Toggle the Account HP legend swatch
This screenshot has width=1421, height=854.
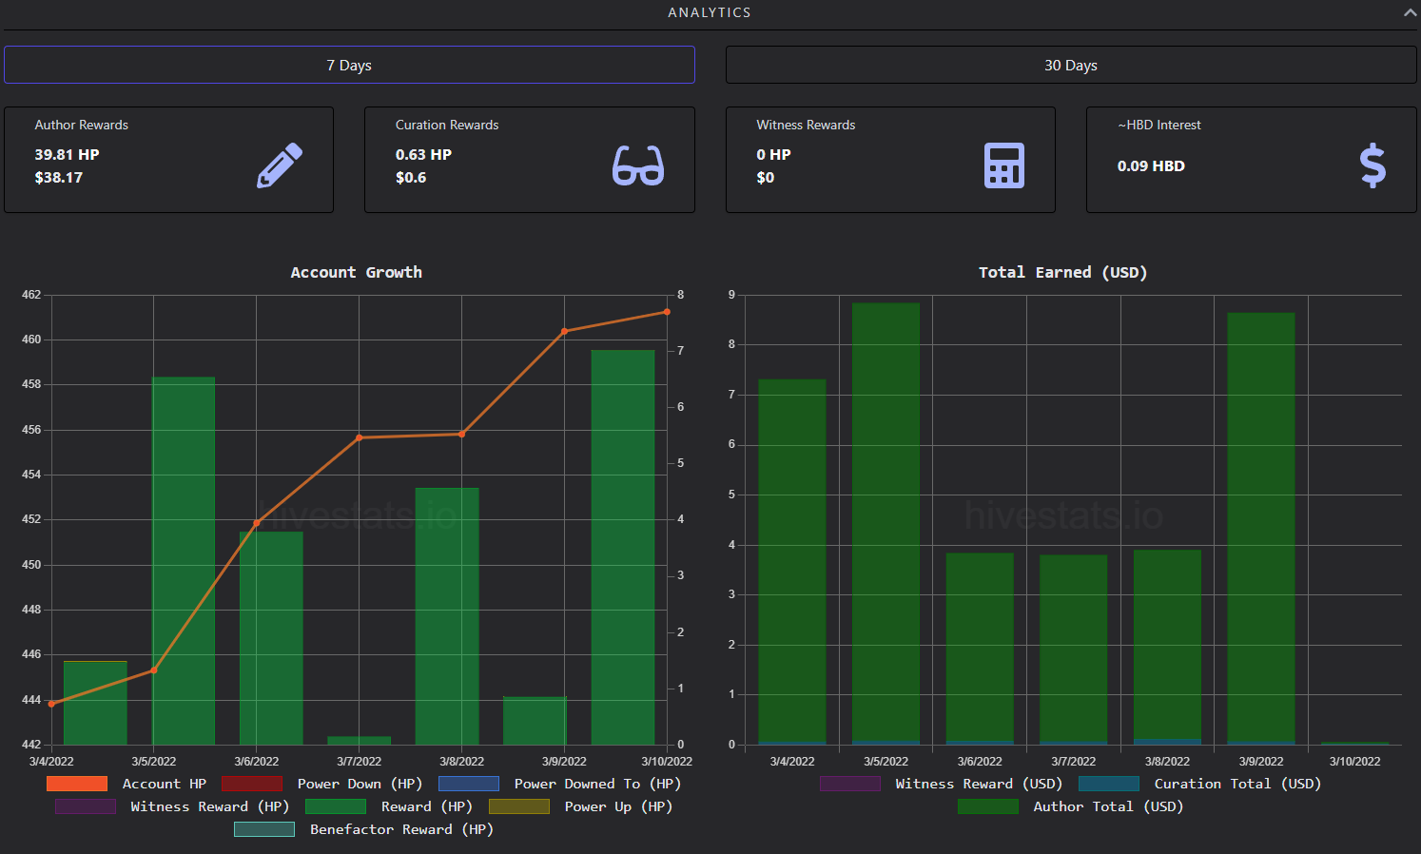[x=77, y=784]
